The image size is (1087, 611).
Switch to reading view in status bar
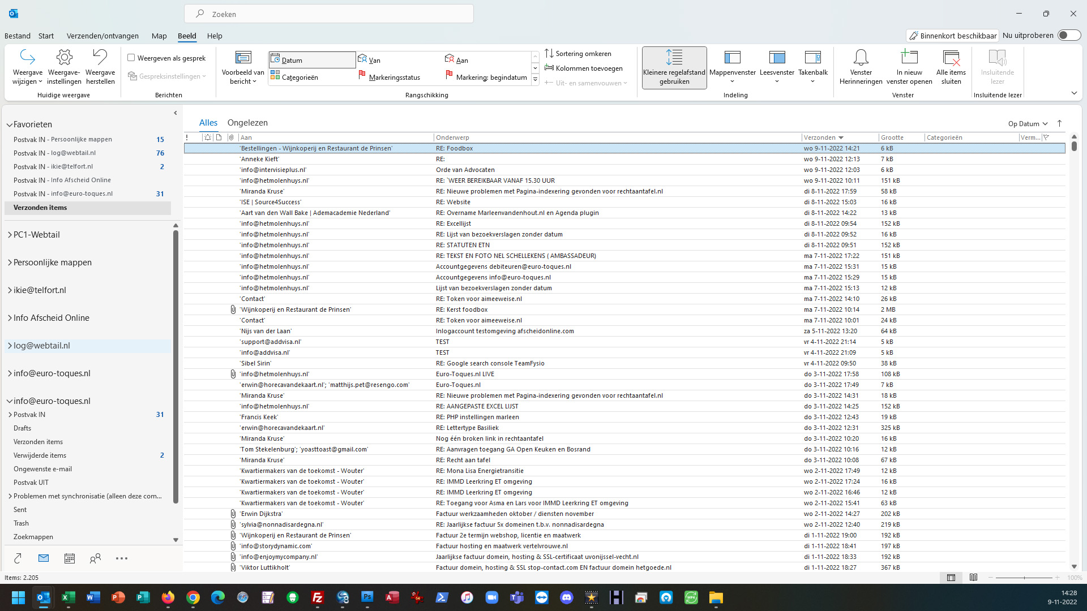click(973, 578)
